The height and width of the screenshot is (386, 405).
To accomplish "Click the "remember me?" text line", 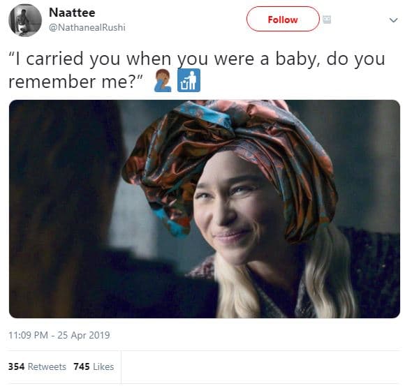I will 76,82.
